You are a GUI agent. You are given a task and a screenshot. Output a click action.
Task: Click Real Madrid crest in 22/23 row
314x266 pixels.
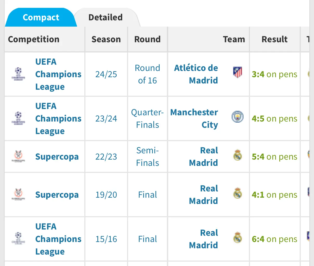click(237, 155)
